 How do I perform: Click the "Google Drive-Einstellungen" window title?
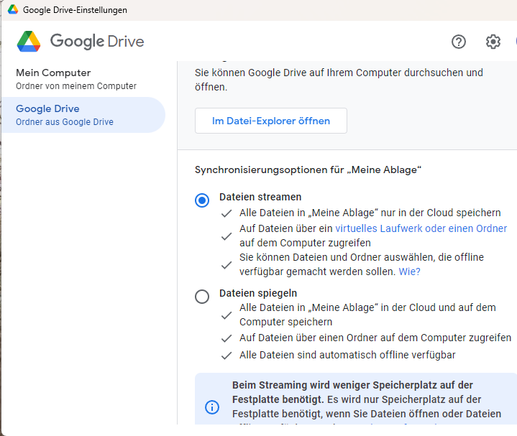pyautogui.click(x=75, y=10)
